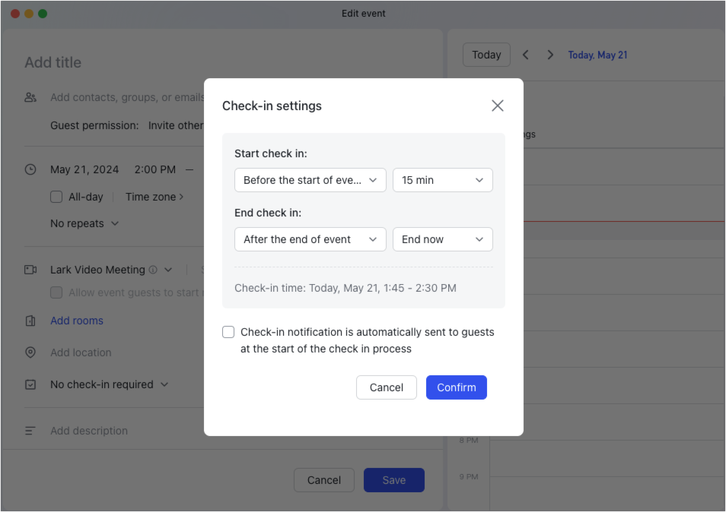
Task: Click the info icon beside Lark Video Meeting
Action: [154, 270]
